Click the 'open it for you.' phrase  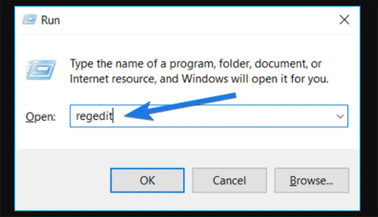(290, 79)
